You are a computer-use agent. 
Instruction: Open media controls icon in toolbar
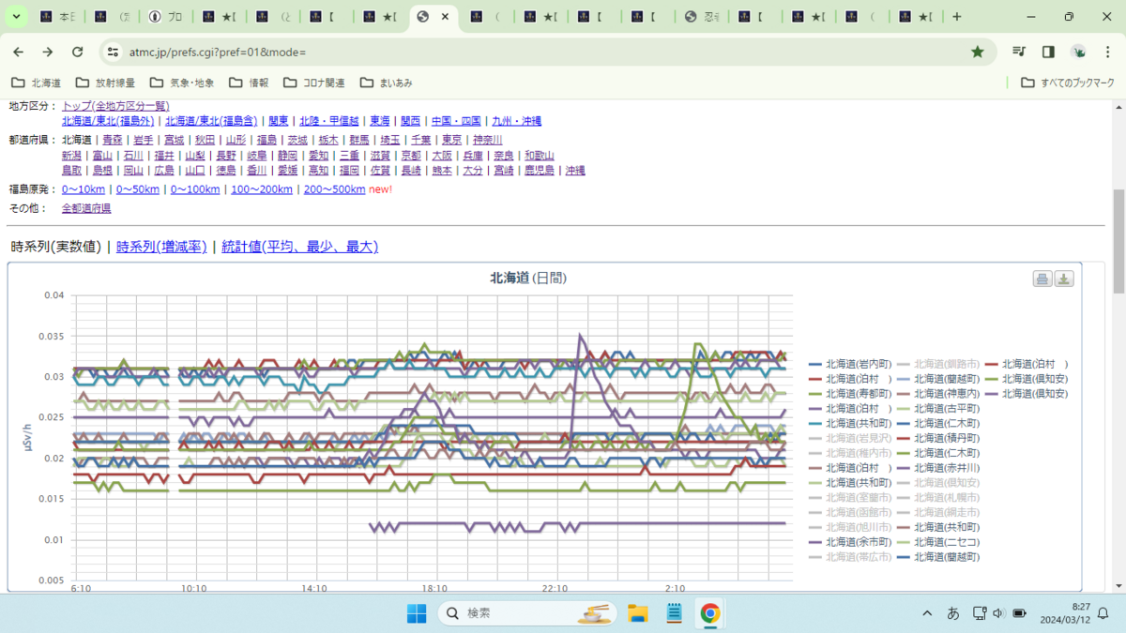[x=1019, y=52]
